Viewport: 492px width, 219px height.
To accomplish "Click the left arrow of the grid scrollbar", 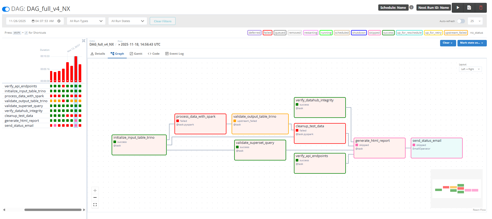I will pyautogui.click(x=4, y=210).
